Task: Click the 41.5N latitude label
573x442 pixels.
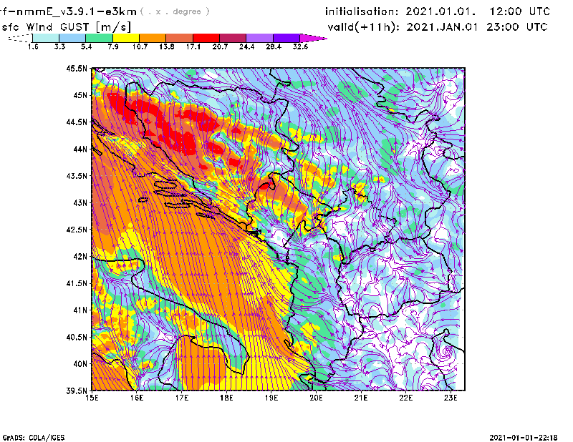Action: (77, 283)
